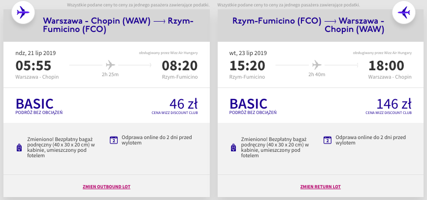Click the 05:55 departure time
This screenshot has height=200, width=427.
[33, 66]
